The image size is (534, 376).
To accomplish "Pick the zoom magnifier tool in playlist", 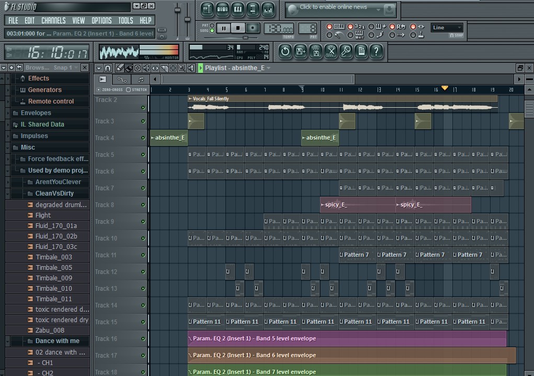I will click(182, 68).
